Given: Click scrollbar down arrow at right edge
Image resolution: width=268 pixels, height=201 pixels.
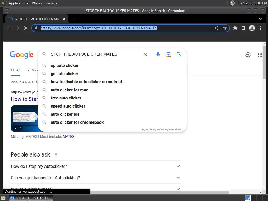Looking at the screenshot, I should pyautogui.click(x=264, y=188).
